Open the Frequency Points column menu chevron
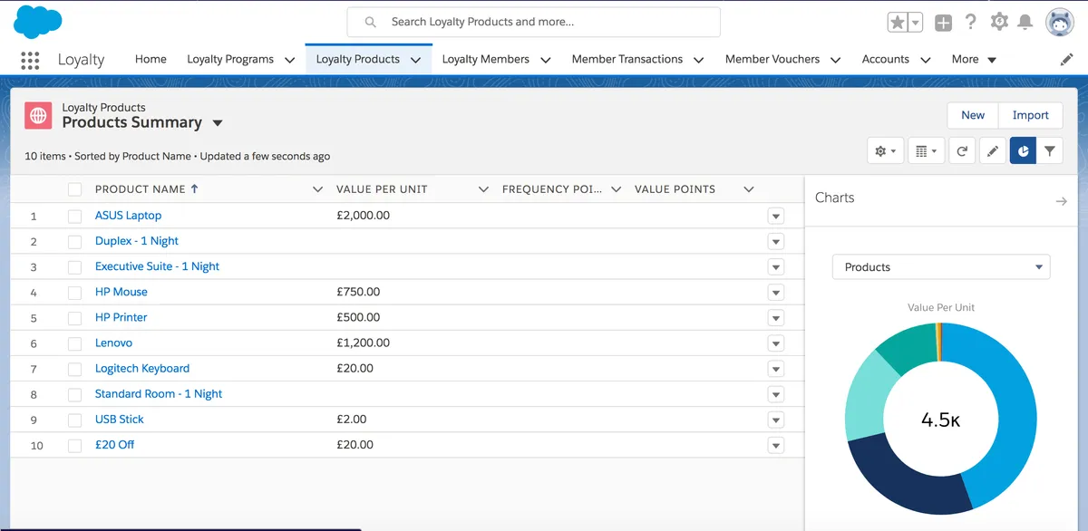1088x531 pixels. point(617,189)
